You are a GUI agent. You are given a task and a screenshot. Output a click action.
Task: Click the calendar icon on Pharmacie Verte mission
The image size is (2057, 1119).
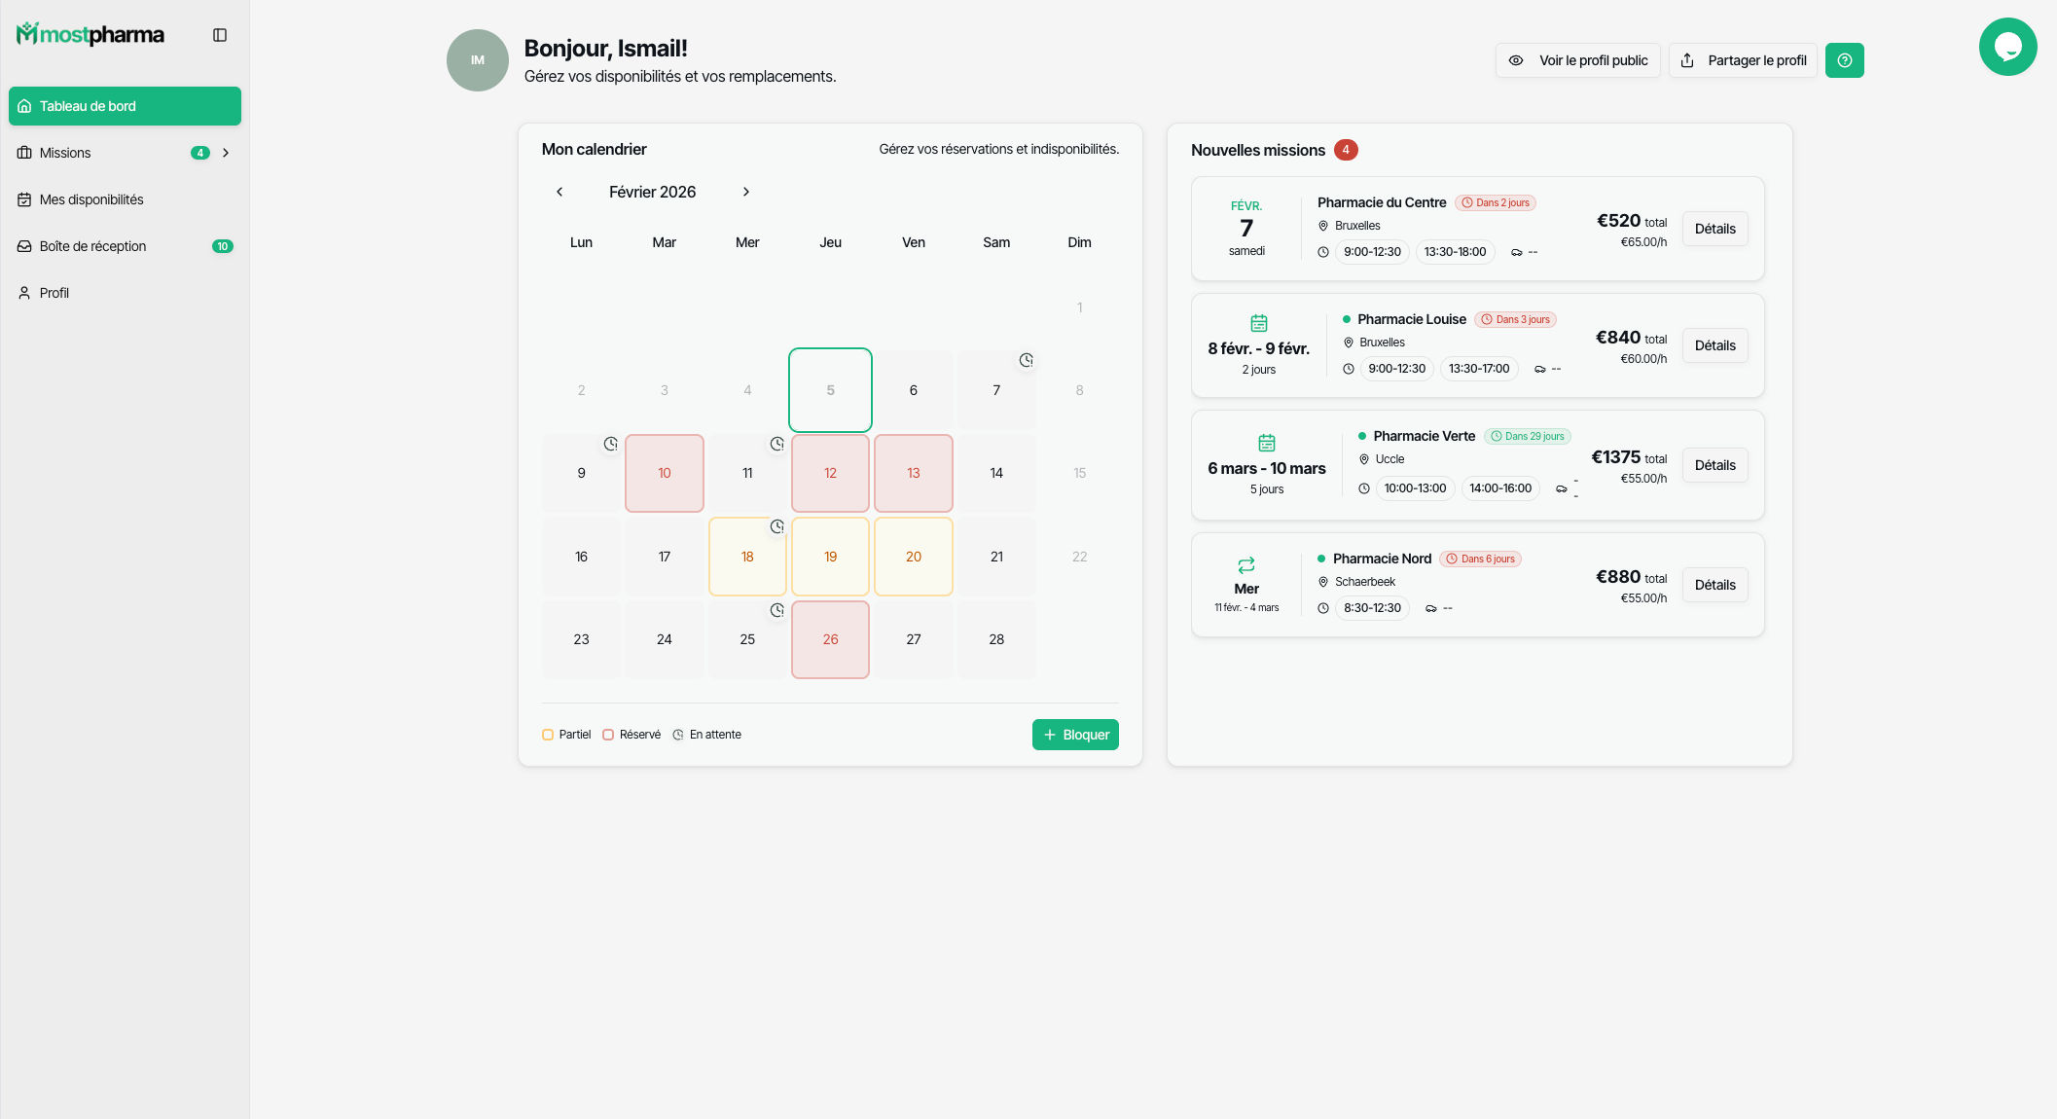tap(1266, 443)
